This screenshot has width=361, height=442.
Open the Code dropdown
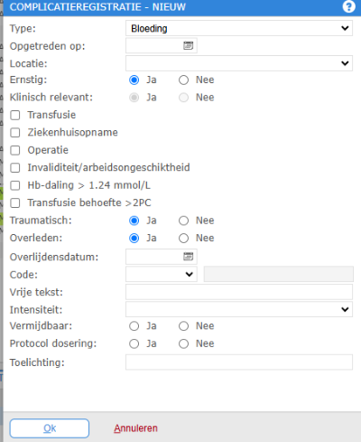point(162,274)
